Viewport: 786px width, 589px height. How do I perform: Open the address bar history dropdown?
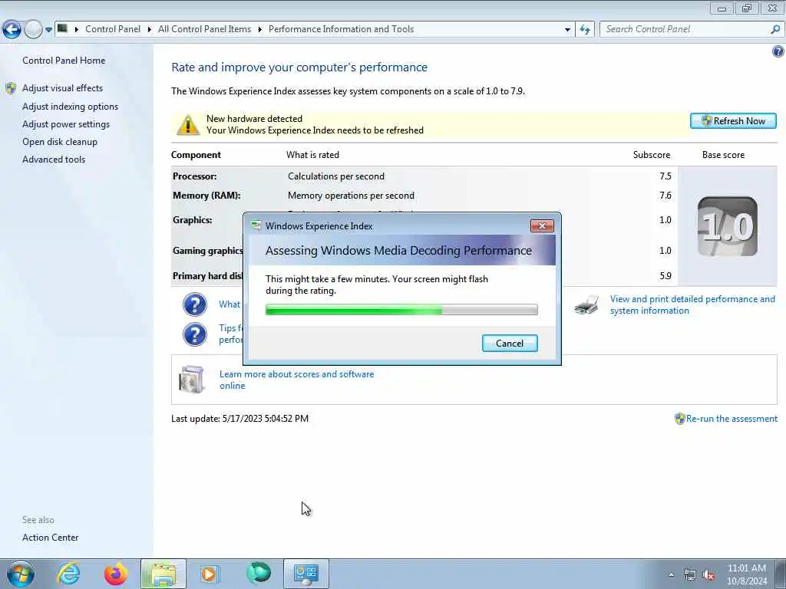567,30
